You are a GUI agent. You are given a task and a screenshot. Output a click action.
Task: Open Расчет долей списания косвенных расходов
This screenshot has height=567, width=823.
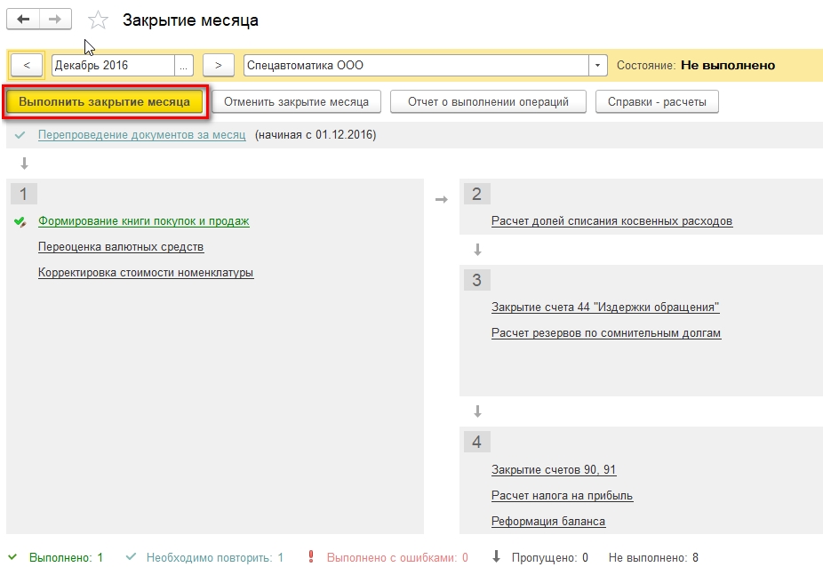tap(611, 221)
